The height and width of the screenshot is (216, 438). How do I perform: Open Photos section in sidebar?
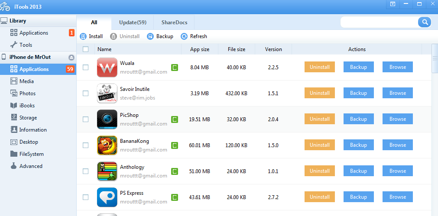point(38,93)
